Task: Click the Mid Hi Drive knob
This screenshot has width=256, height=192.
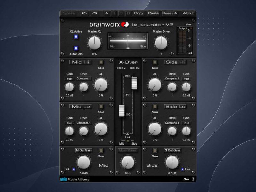Action: (x=84, y=87)
